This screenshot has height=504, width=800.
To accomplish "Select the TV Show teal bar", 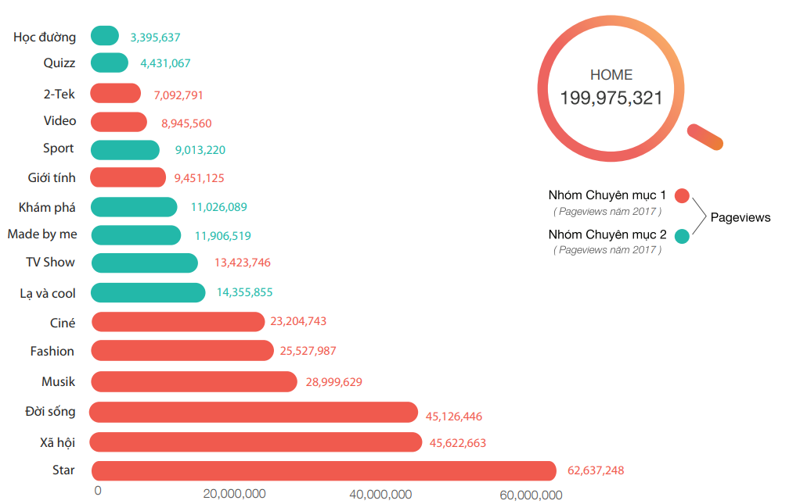I will 144,263.
